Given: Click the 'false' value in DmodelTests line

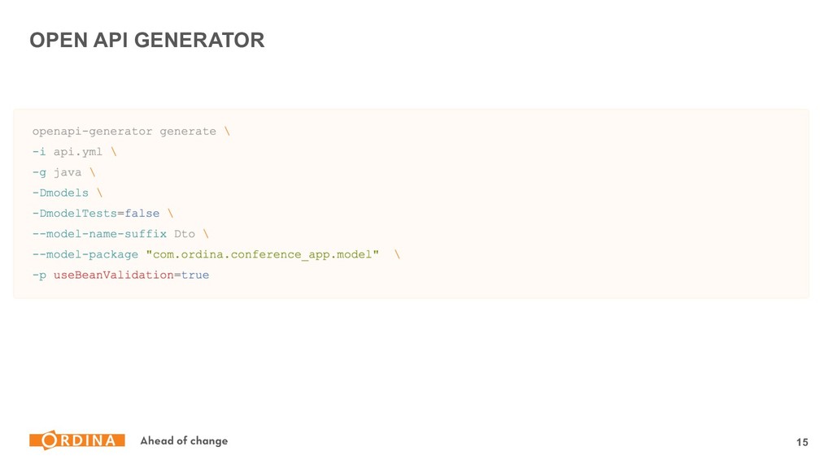Looking at the screenshot, I should click(142, 214).
